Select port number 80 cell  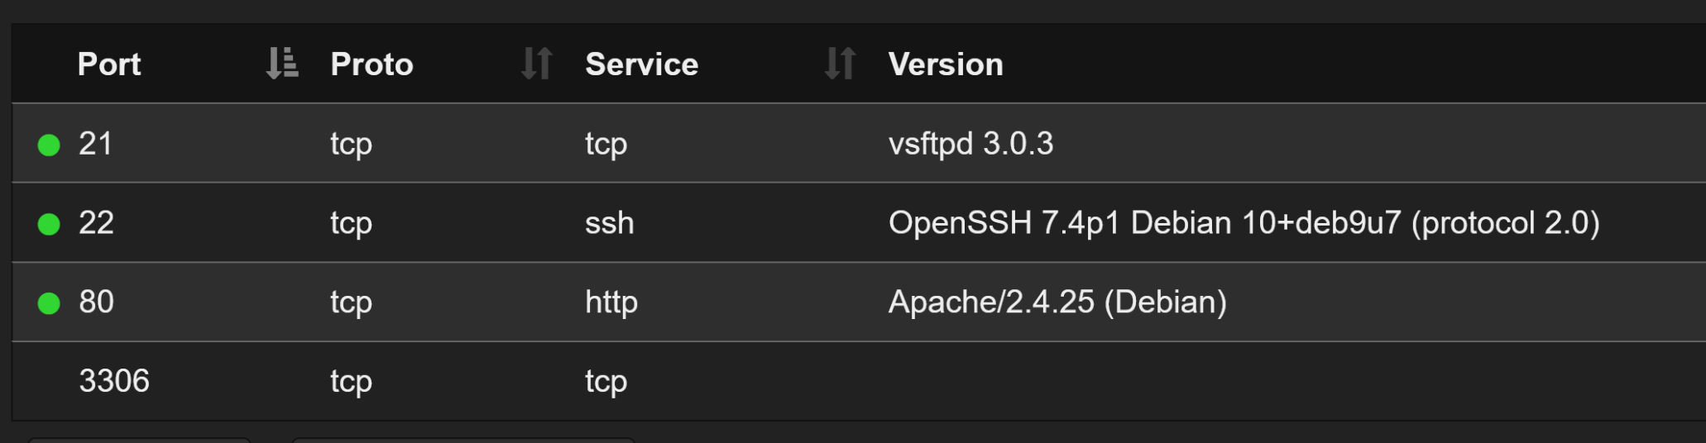(96, 302)
